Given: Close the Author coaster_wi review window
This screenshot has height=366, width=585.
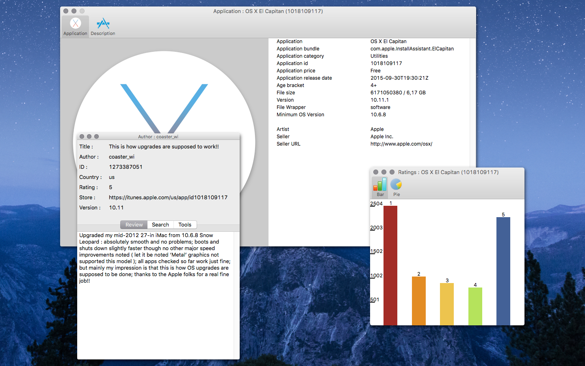Looking at the screenshot, I should 82,137.
